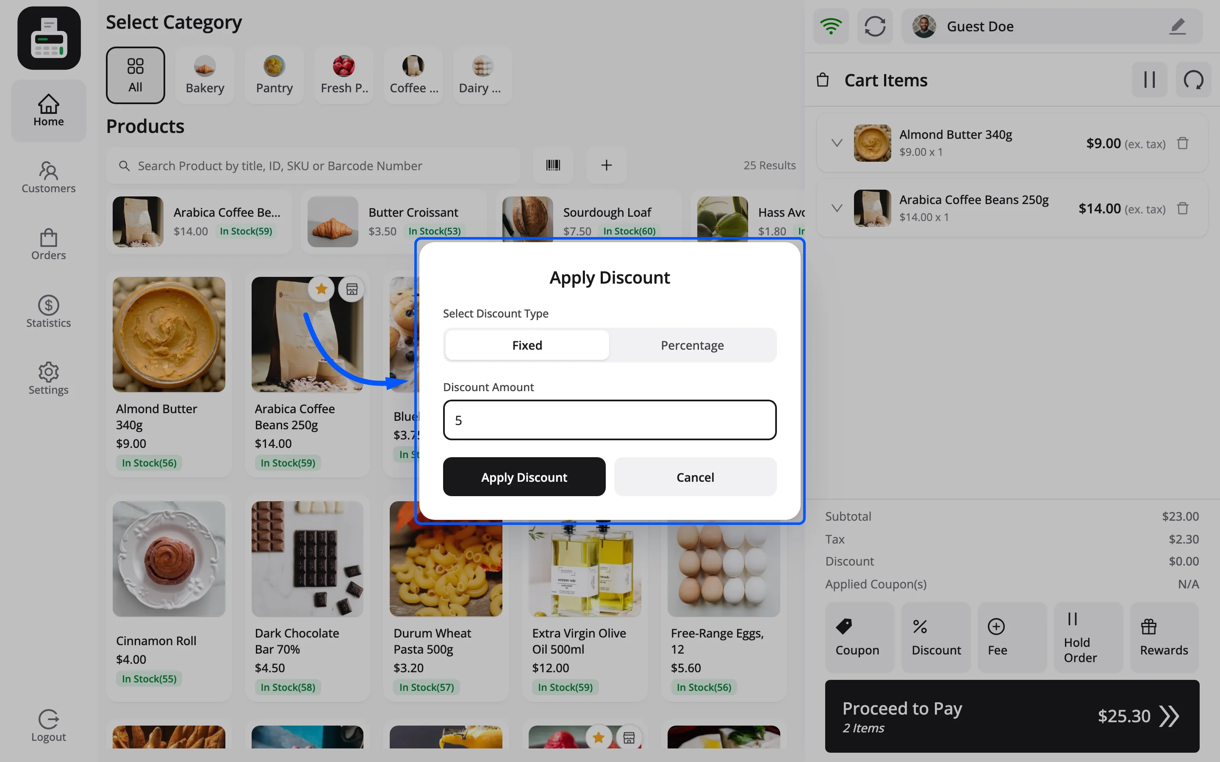Viewport: 1220px width, 762px height.
Task: Click the Wi-Fi connection status icon
Action: (x=831, y=26)
